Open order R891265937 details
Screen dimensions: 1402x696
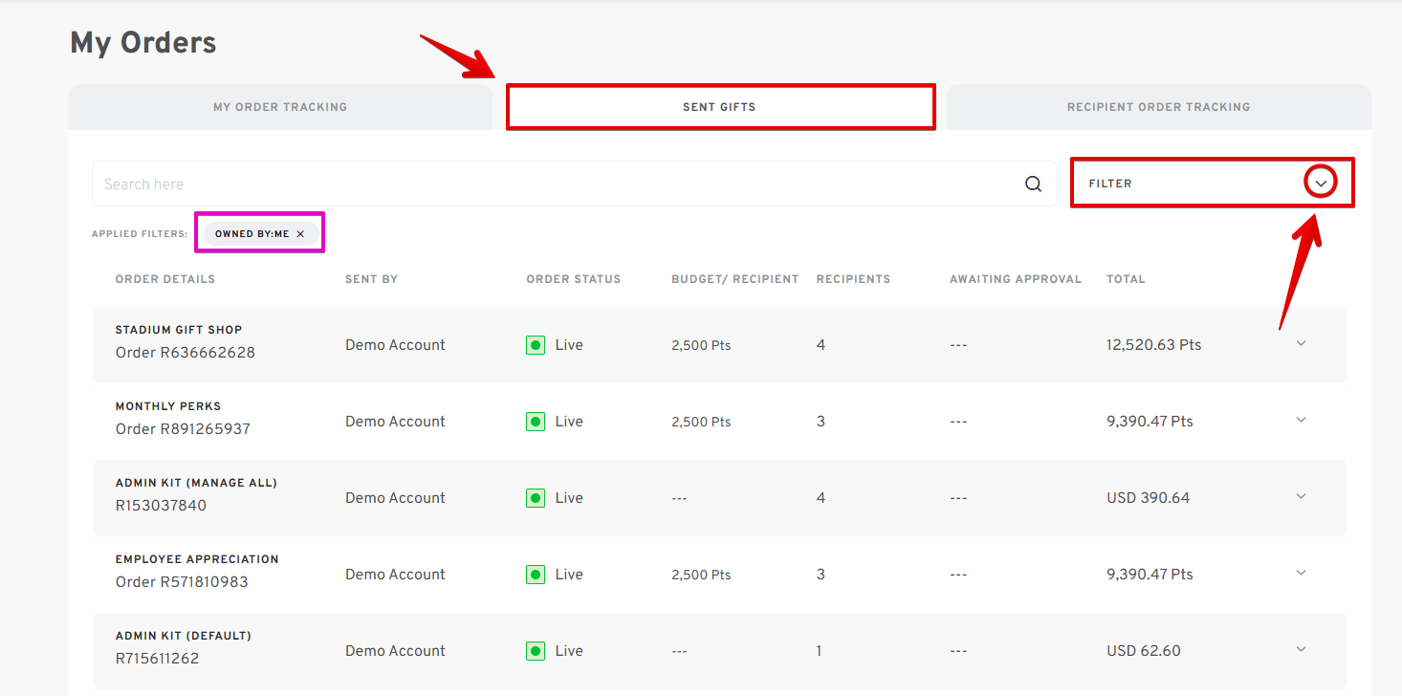click(x=183, y=429)
